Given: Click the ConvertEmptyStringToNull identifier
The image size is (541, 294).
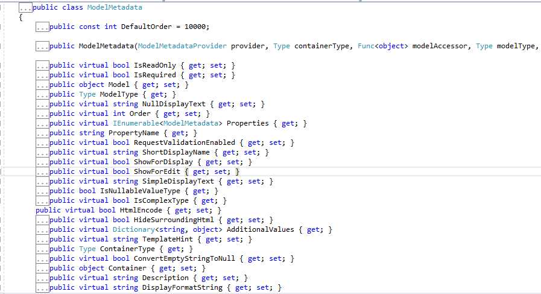Looking at the screenshot, I should pyautogui.click(x=185, y=259).
